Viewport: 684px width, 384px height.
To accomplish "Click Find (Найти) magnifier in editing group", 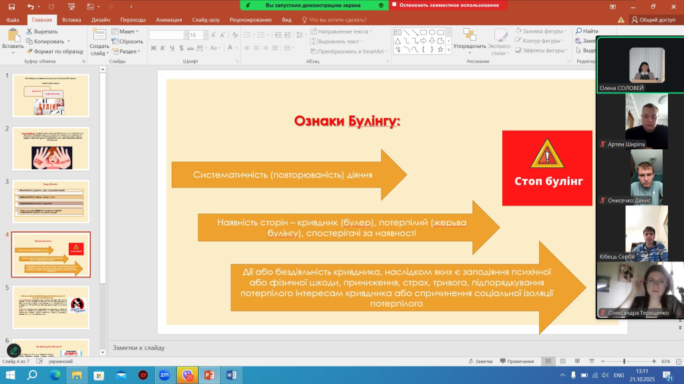I will pos(586,31).
